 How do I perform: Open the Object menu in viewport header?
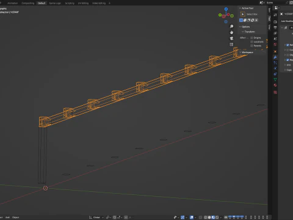point(16,218)
